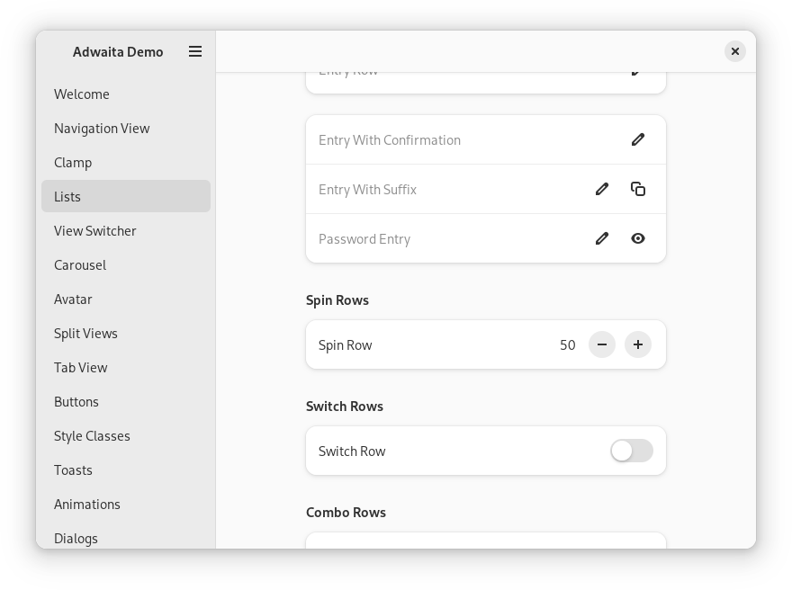
Task: Increase Spin Row value with plus button
Action: pos(638,344)
